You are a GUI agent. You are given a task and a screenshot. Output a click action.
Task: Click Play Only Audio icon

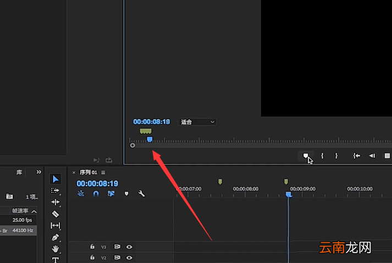click(97, 160)
